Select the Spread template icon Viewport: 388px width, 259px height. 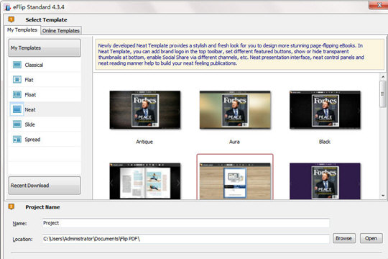click(x=17, y=140)
